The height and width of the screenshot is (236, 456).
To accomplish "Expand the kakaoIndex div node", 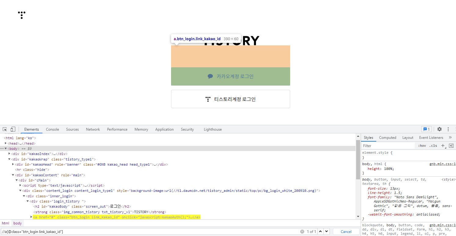I will 9,154.
